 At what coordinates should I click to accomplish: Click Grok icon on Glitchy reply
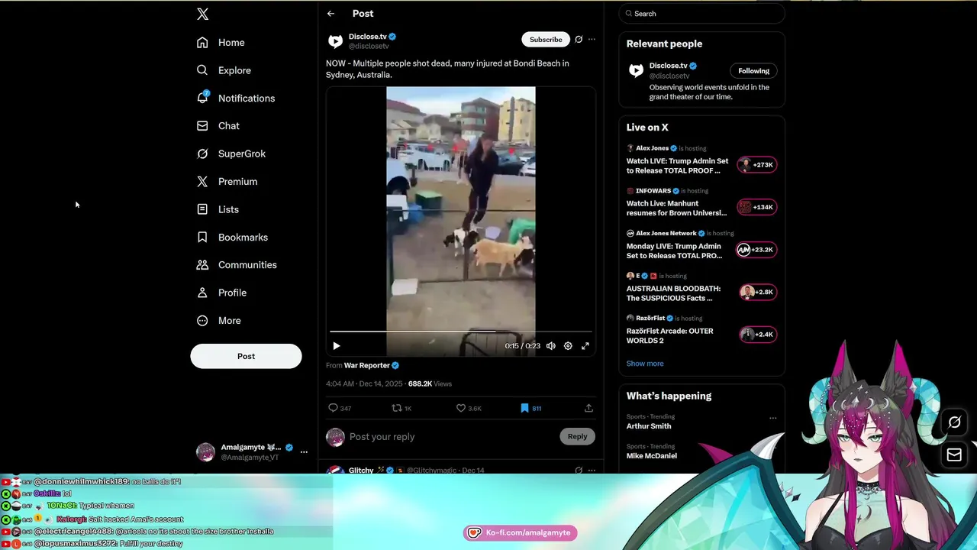(x=579, y=470)
